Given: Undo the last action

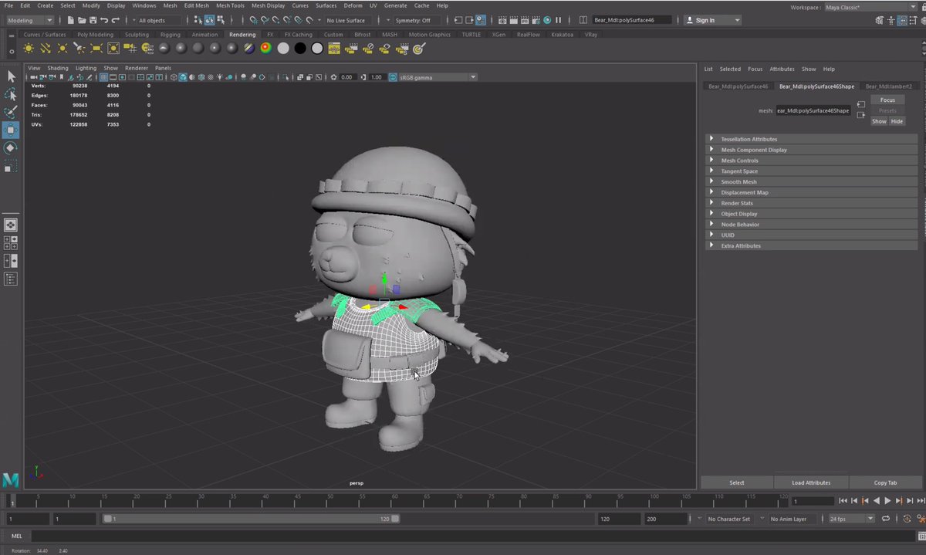Looking at the screenshot, I should tap(104, 20).
